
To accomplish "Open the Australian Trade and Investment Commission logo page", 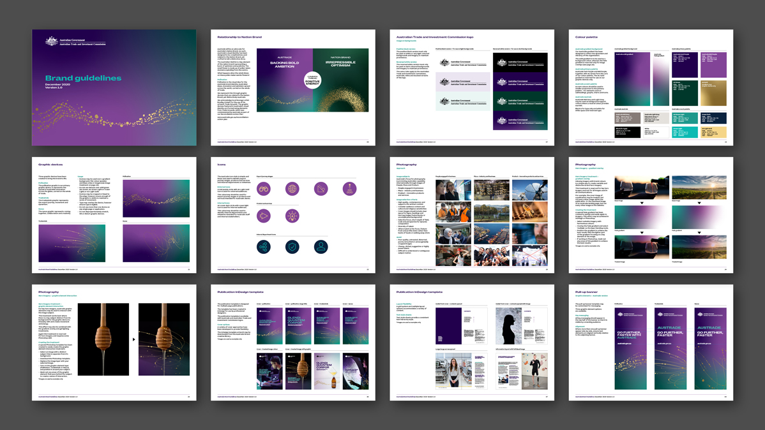I will 472,87.
